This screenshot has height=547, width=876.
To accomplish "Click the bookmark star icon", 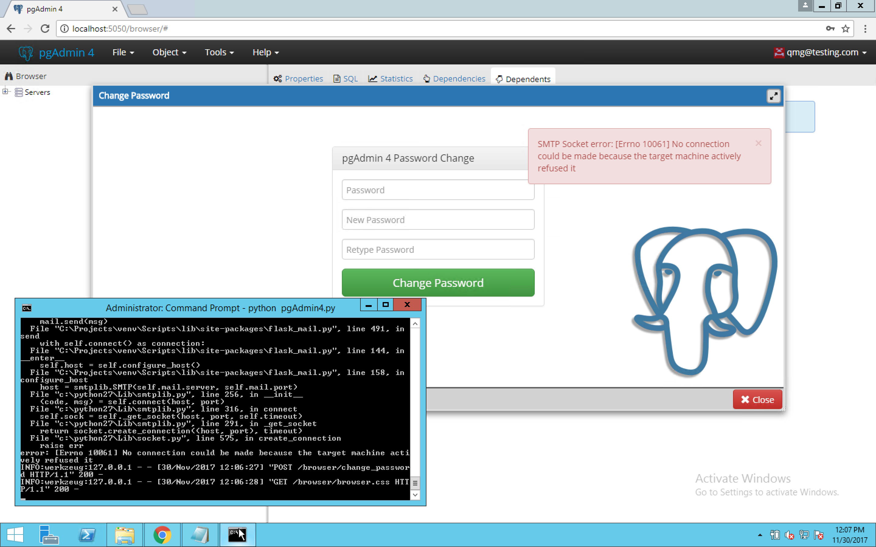I will point(845,29).
